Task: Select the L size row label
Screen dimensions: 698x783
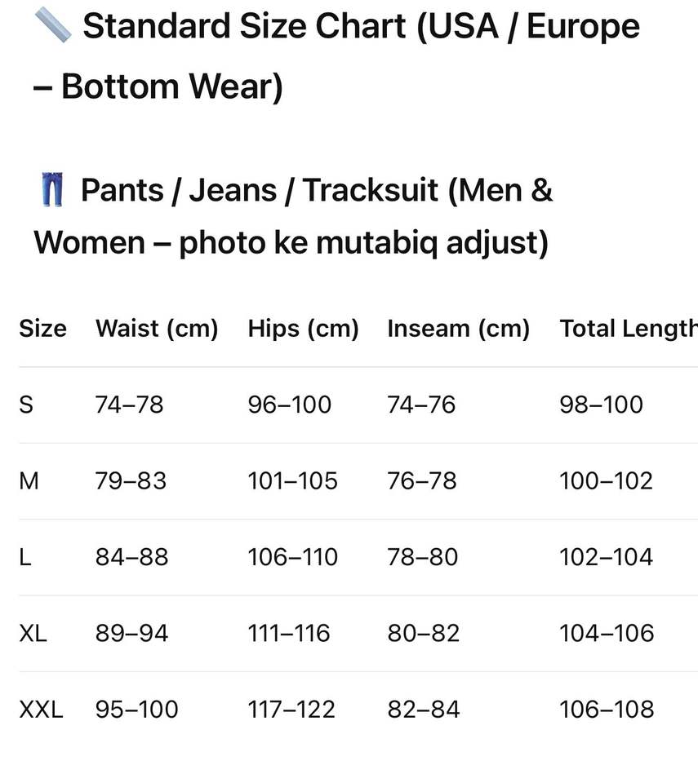Action: click(x=25, y=557)
